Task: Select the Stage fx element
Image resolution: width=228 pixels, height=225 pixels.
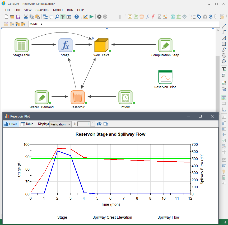Action: [x=66, y=45]
